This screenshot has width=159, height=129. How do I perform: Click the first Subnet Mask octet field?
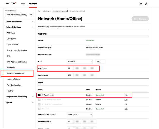70,75
